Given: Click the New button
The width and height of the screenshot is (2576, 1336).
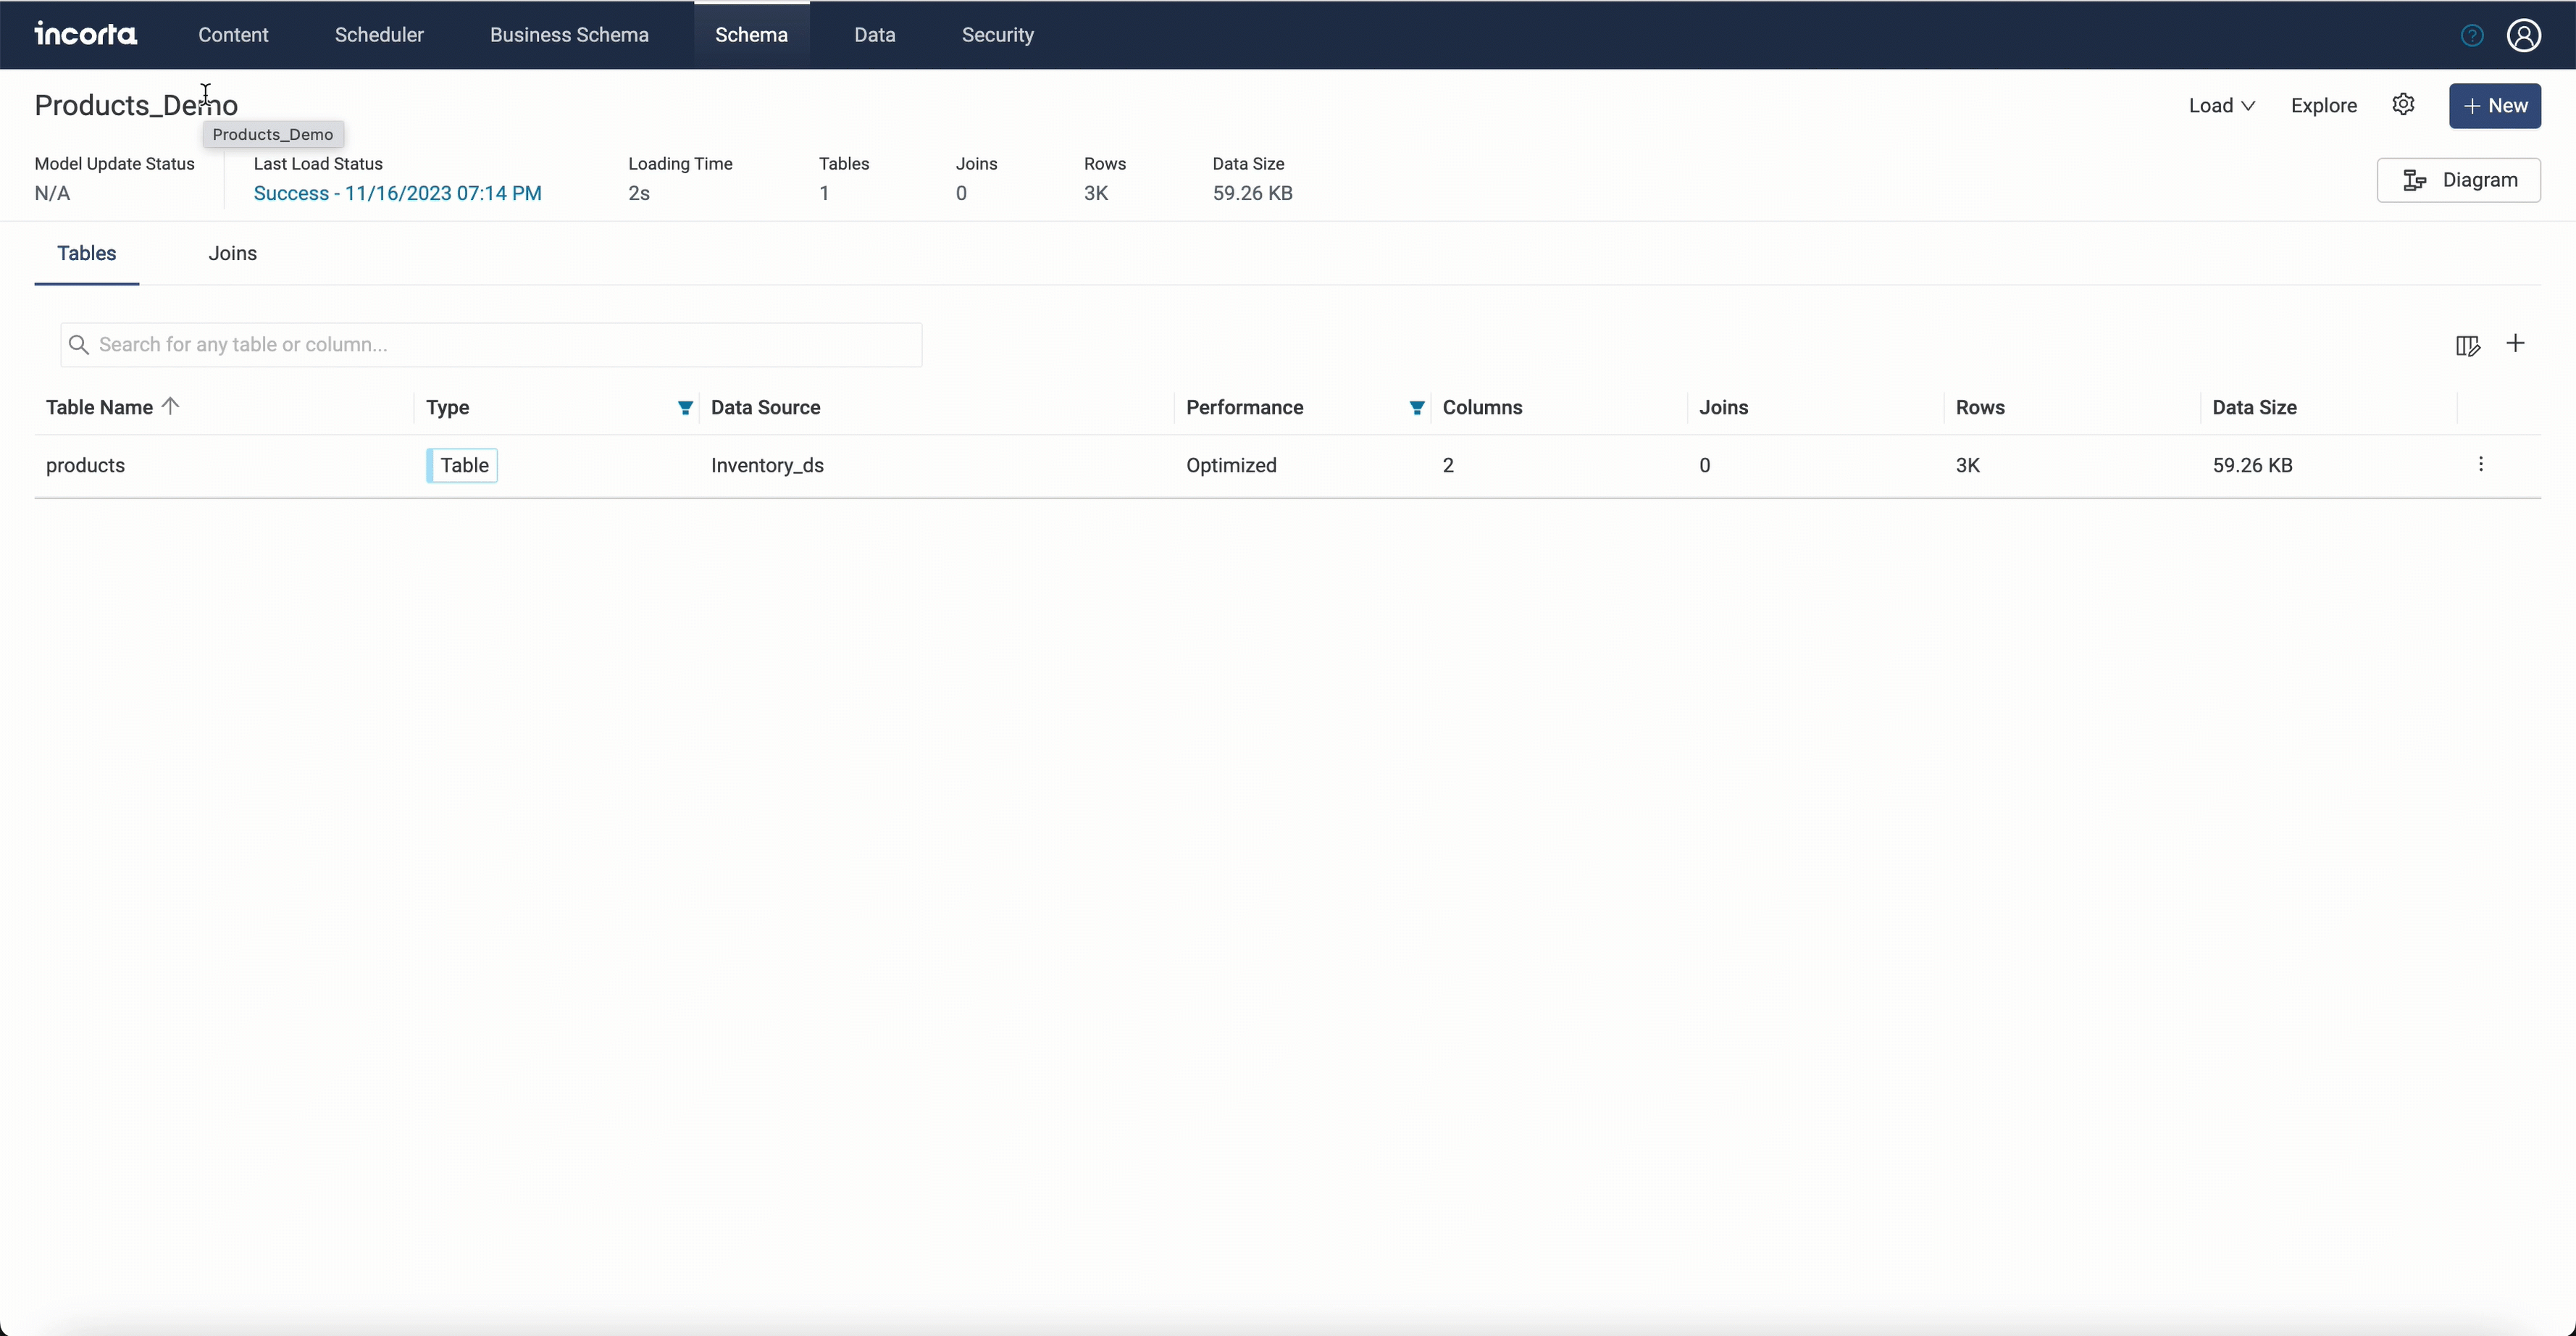Looking at the screenshot, I should tap(2494, 106).
